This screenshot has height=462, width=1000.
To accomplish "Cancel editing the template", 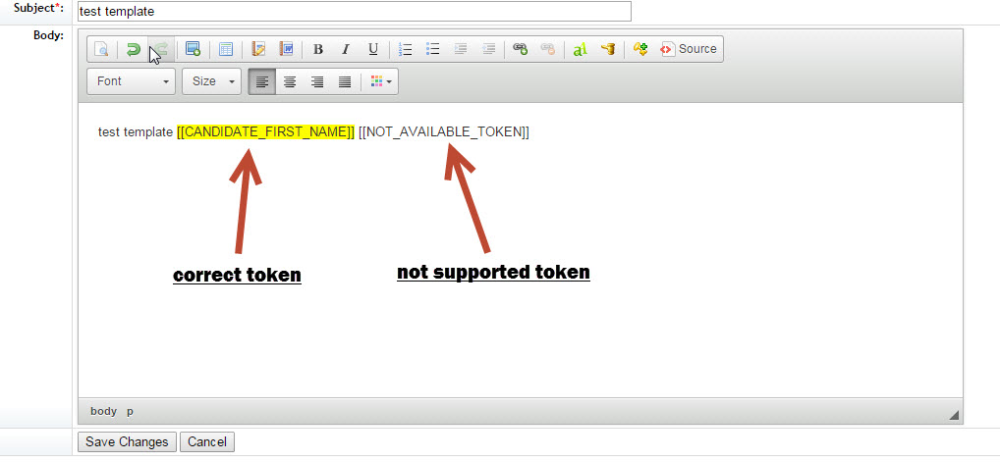I will point(207,441).
